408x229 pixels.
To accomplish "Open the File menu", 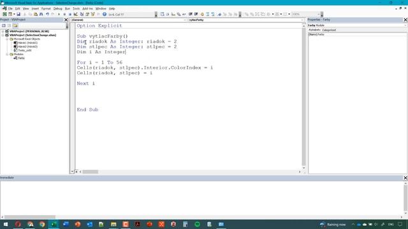I will 10,8.
